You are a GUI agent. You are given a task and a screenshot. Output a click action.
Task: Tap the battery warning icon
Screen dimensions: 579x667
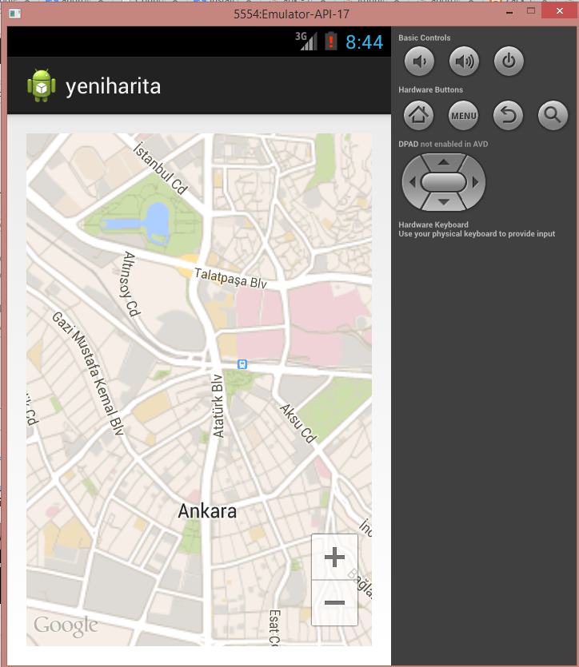(x=331, y=42)
